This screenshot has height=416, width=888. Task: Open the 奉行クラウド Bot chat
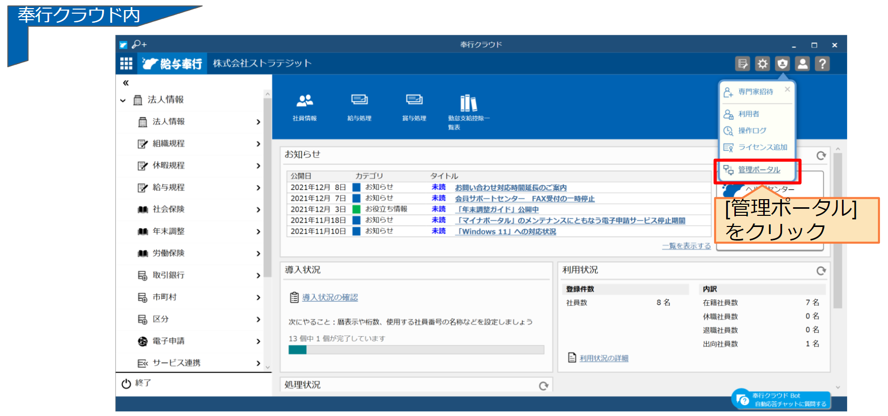781,400
